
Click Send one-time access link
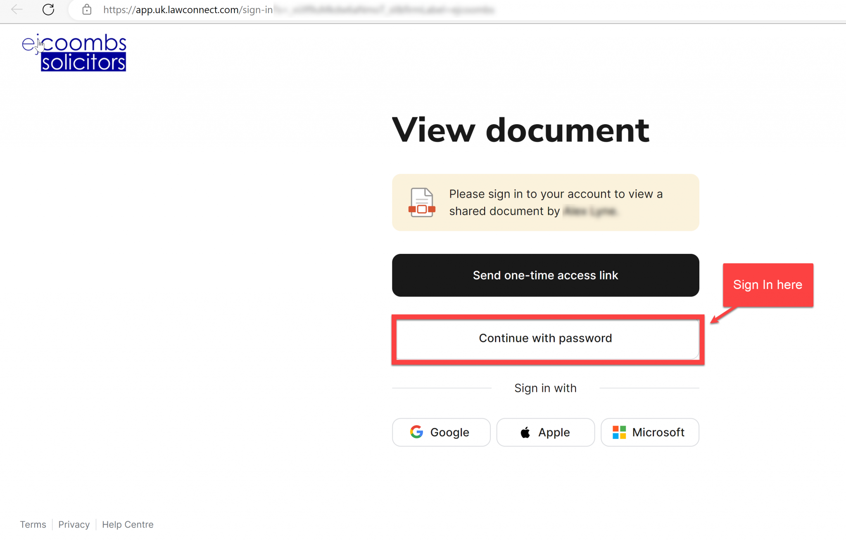(x=545, y=275)
